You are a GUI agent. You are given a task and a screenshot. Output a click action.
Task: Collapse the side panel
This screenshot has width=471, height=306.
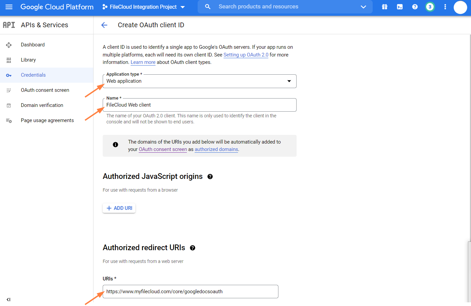pos(8,299)
